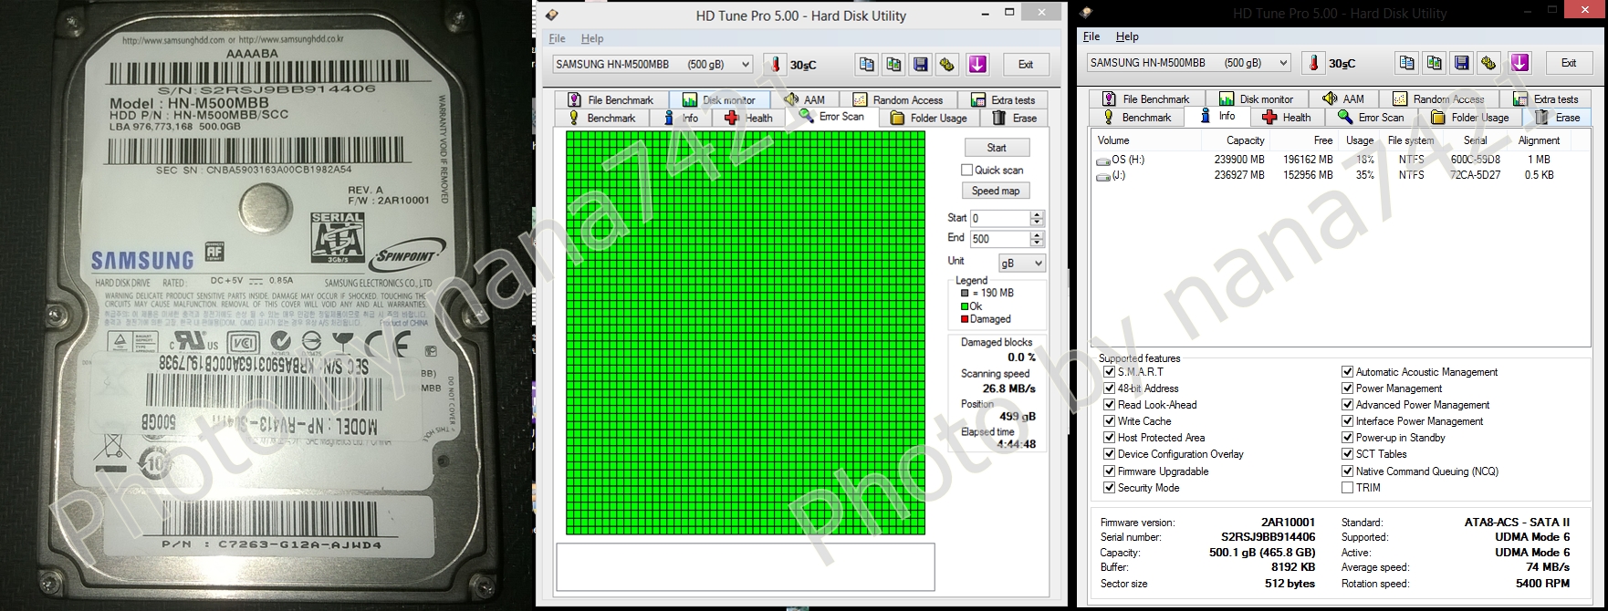1608x611 pixels.
Task: Click red Damaged legend swatch
Action: point(964,319)
